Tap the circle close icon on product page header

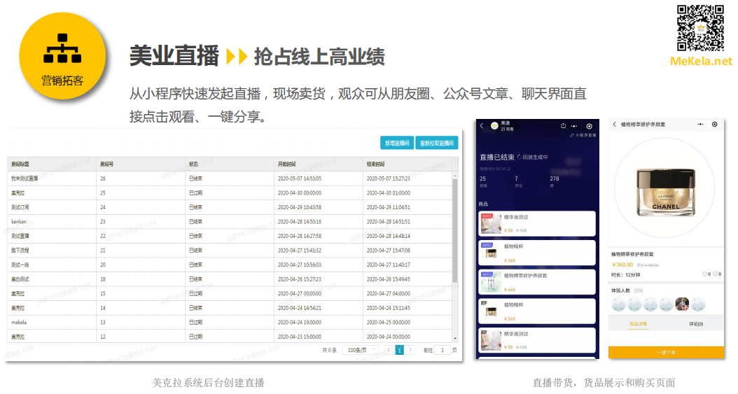tap(714, 125)
